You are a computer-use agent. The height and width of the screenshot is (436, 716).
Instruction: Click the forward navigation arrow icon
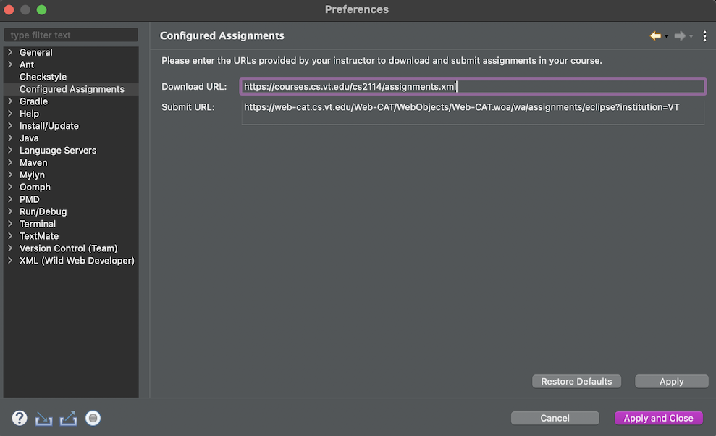click(678, 35)
